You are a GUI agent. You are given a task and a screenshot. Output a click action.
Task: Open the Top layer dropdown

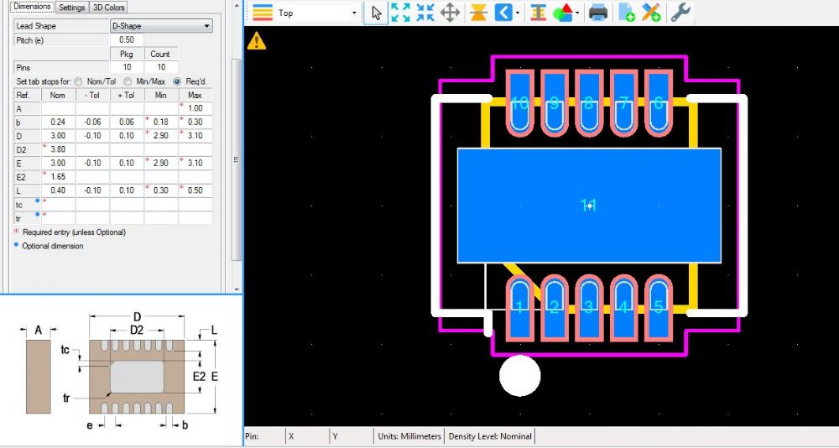316,13
